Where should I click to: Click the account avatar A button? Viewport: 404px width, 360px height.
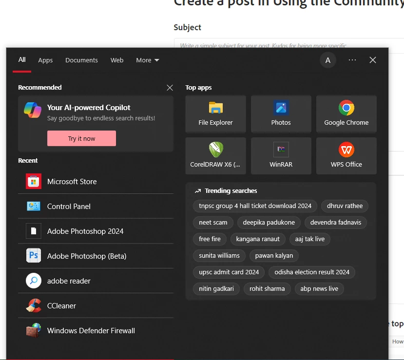click(328, 60)
